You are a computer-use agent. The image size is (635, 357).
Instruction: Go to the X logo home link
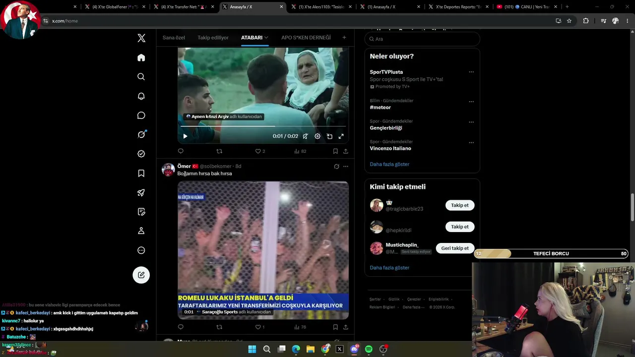(x=141, y=38)
